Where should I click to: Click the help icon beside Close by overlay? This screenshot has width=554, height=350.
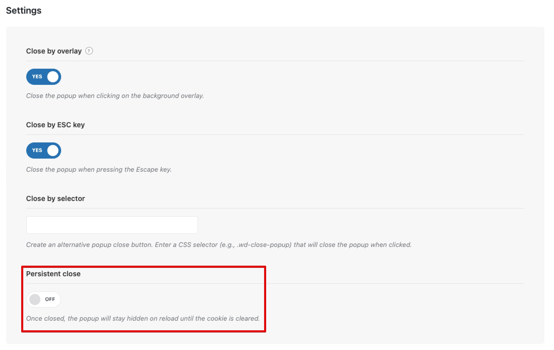coord(89,51)
